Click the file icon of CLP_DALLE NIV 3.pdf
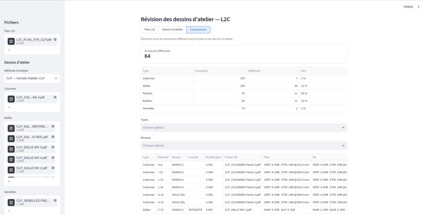Image resolution: width=423 pixels, height=215 pixels. tap(11, 149)
